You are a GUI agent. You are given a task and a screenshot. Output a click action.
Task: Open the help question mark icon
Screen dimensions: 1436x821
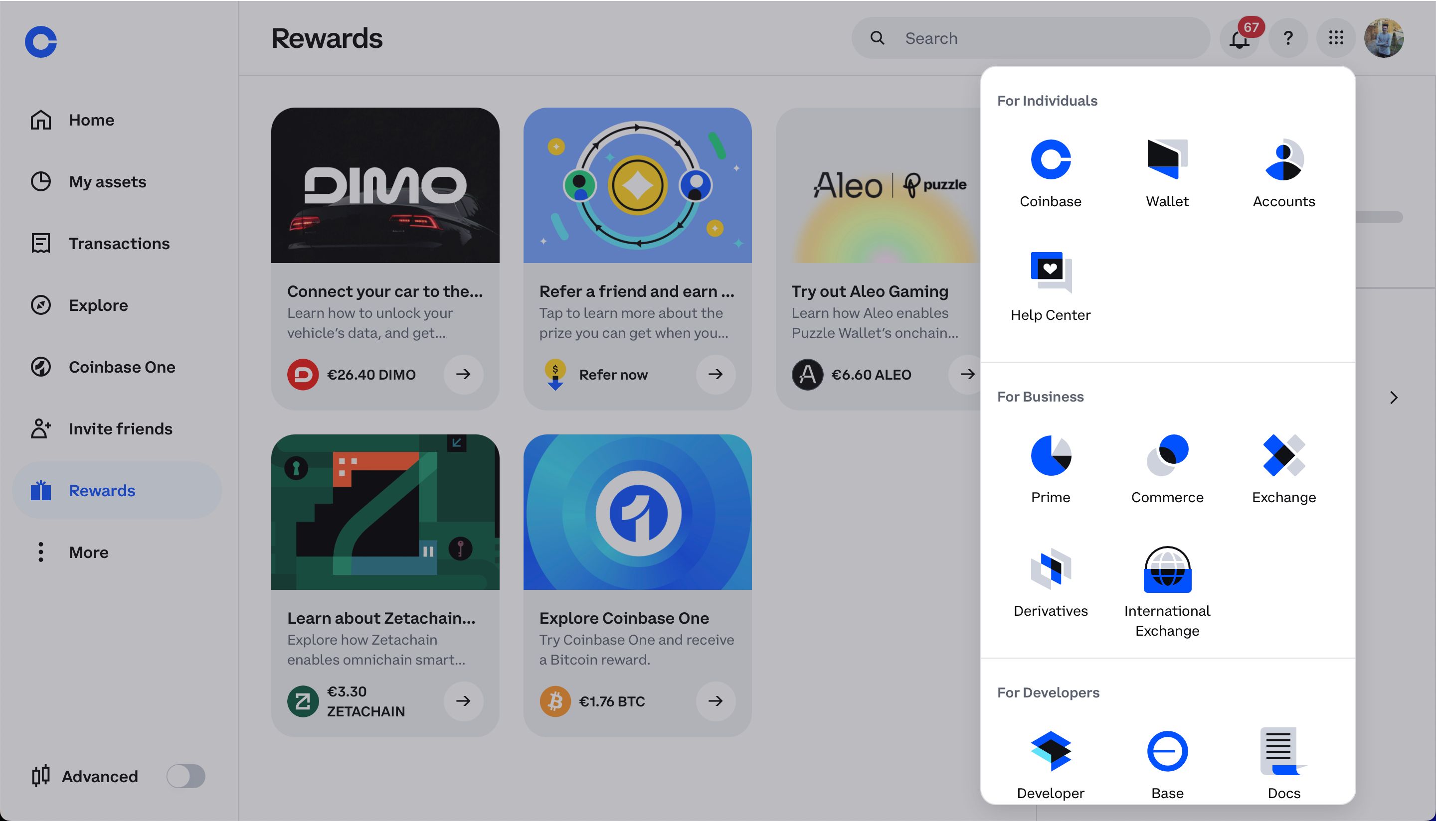(x=1287, y=38)
